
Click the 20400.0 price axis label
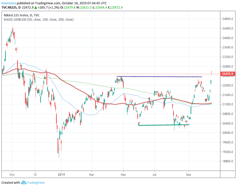click(228, 123)
